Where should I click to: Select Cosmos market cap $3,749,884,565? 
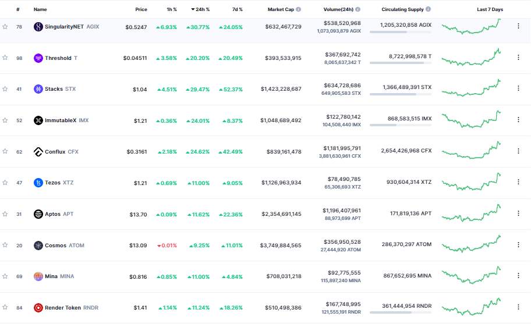281,246
